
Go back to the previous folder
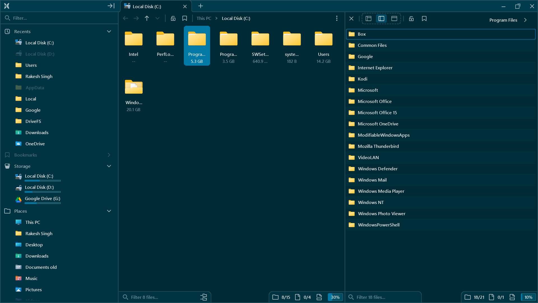[x=125, y=18]
